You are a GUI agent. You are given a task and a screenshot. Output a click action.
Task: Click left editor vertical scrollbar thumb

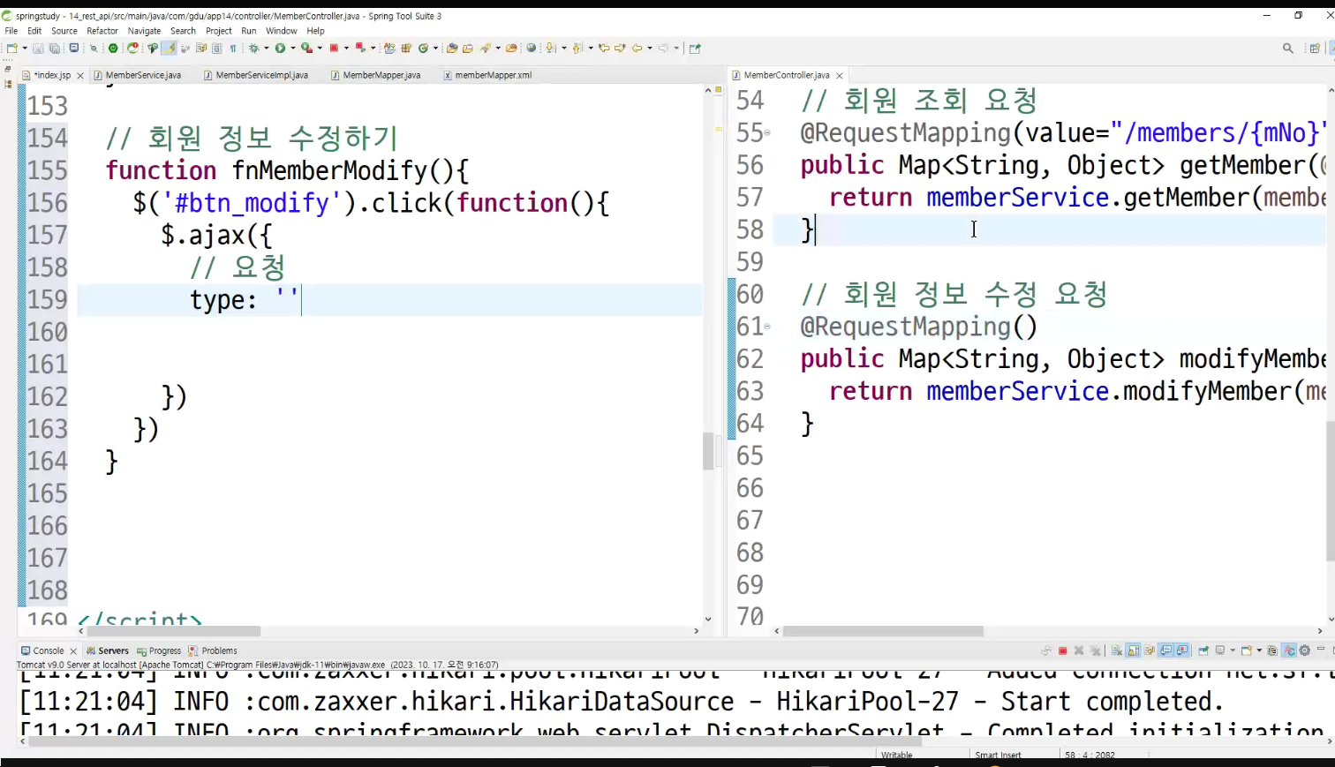(x=708, y=451)
